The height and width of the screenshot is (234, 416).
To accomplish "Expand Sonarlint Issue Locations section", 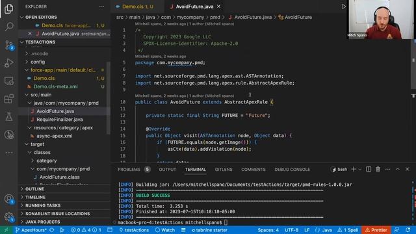I will 57,214.
